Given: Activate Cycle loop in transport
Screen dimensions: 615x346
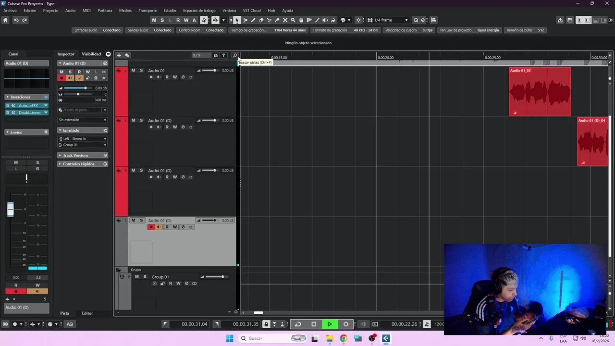Looking at the screenshot, I should [x=298, y=324].
